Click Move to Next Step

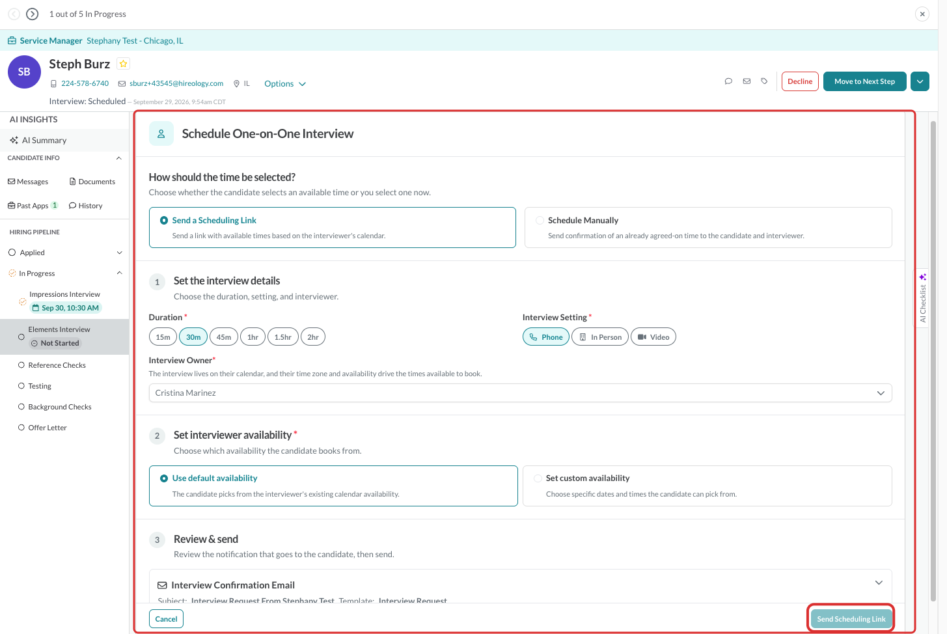tap(864, 81)
